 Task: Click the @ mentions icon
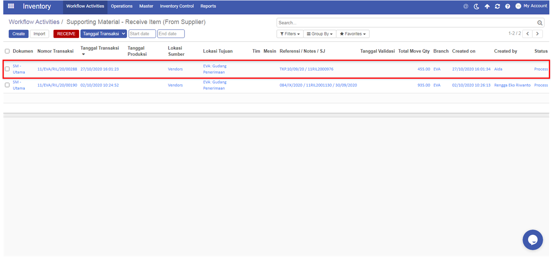click(x=466, y=6)
